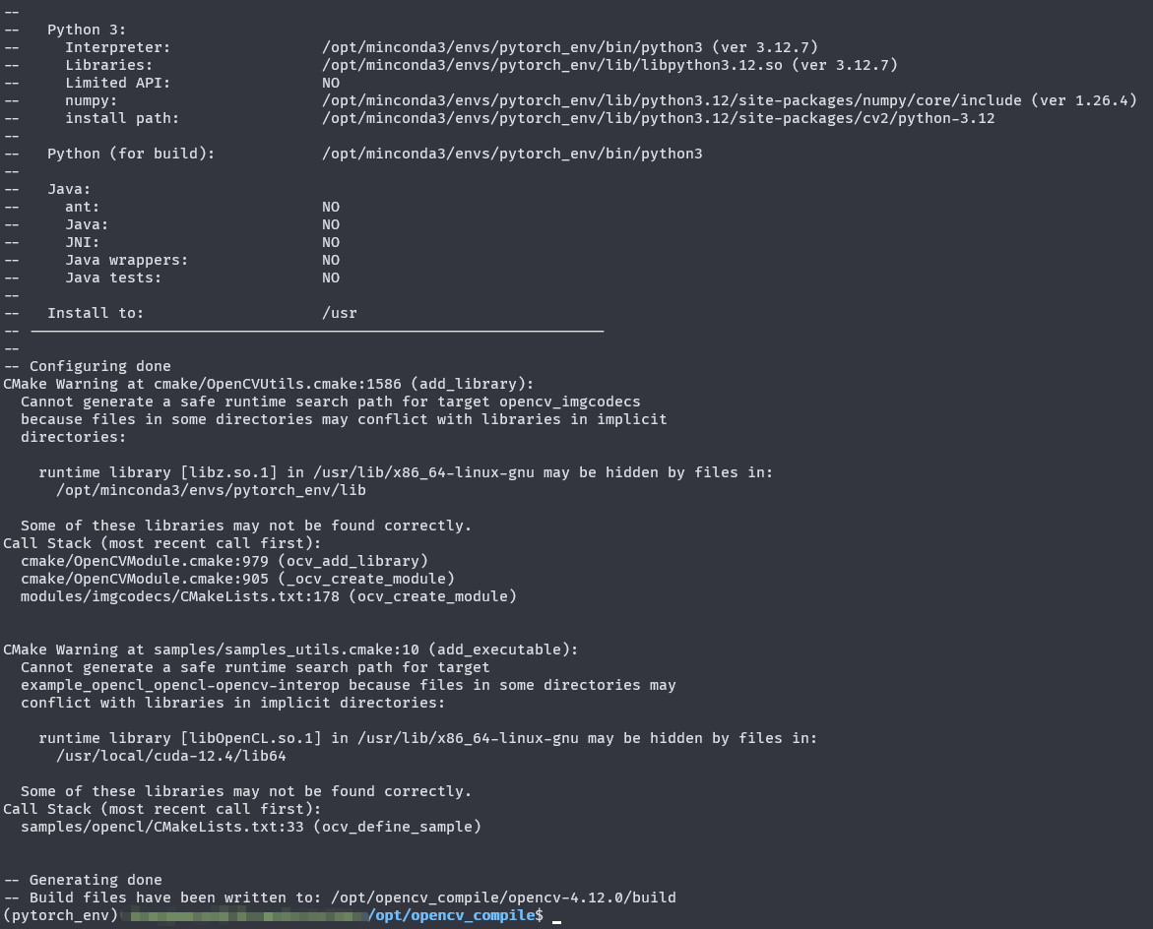The image size is (1153, 929).
Task: Click the opencv-4.12.0/build output path
Action: point(503,898)
